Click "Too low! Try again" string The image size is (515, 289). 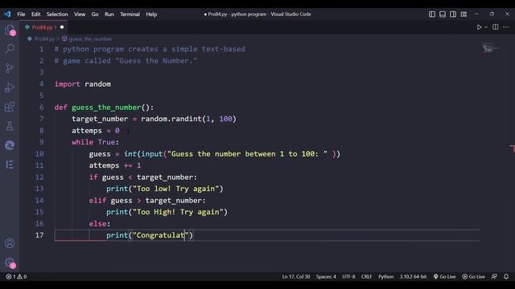tap(175, 189)
